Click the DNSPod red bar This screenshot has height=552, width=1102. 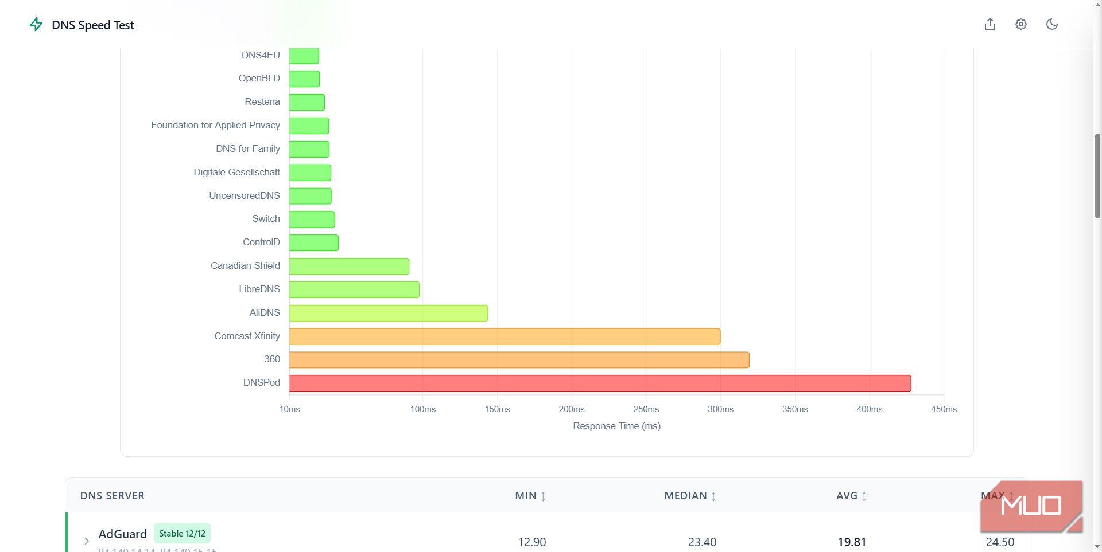tap(600, 383)
